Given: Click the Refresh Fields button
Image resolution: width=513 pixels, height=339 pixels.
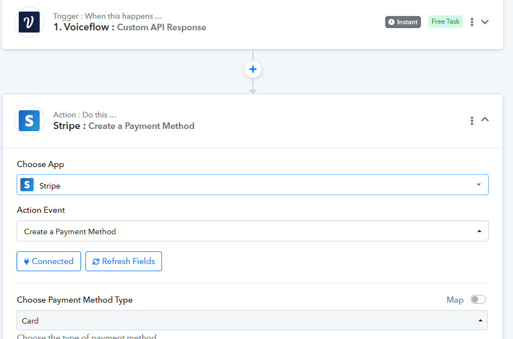Looking at the screenshot, I should [123, 261].
